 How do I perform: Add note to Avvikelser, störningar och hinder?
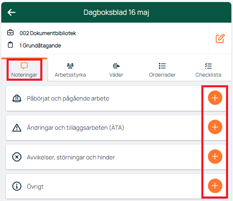[x=215, y=157]
